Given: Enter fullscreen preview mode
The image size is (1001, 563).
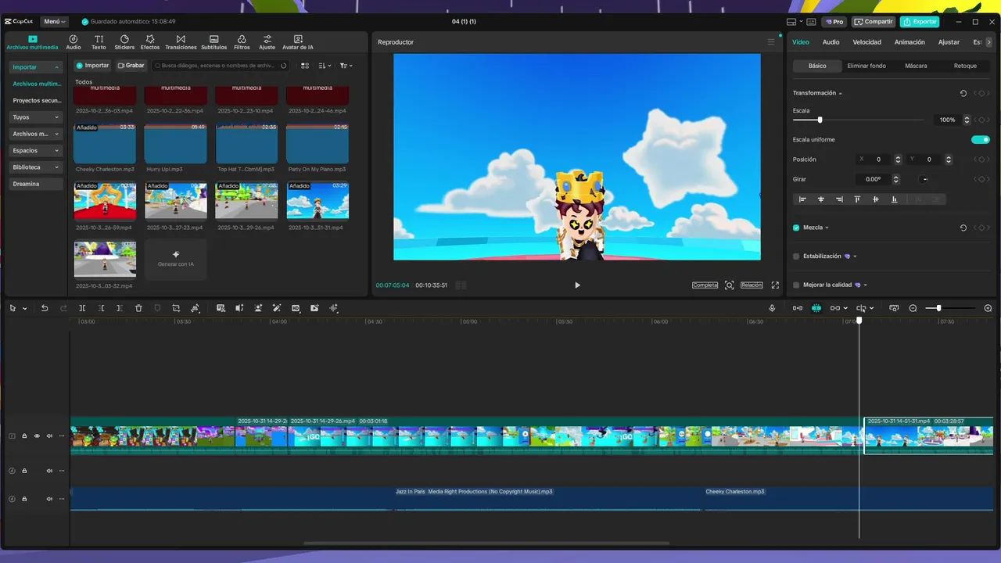Looking at the screenshot, I should 775,285.
